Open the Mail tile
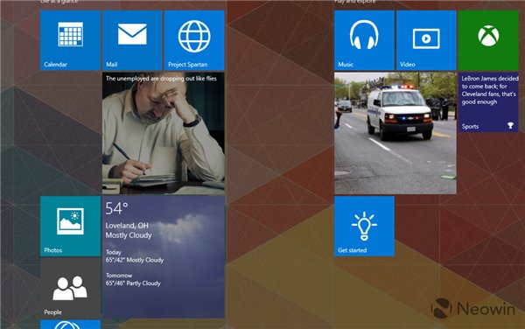Viewport: 525px width, 329px height. pos(132,40)
